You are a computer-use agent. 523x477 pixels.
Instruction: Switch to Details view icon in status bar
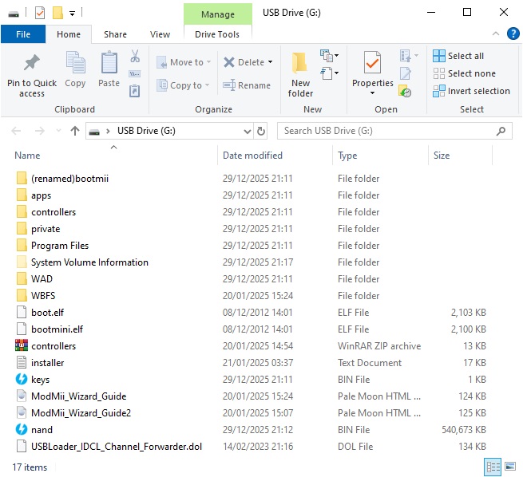[493, 467]
